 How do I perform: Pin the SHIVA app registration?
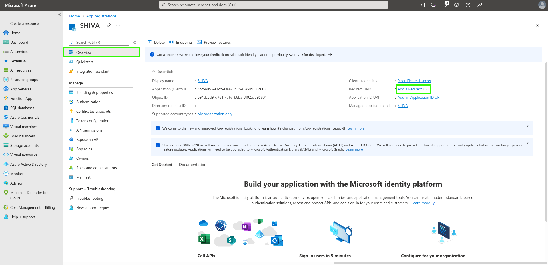pyautogui.click(x=109, y=25)
